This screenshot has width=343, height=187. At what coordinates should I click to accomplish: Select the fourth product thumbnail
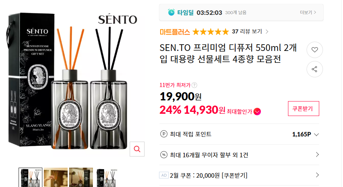click(x=107, y=177)
